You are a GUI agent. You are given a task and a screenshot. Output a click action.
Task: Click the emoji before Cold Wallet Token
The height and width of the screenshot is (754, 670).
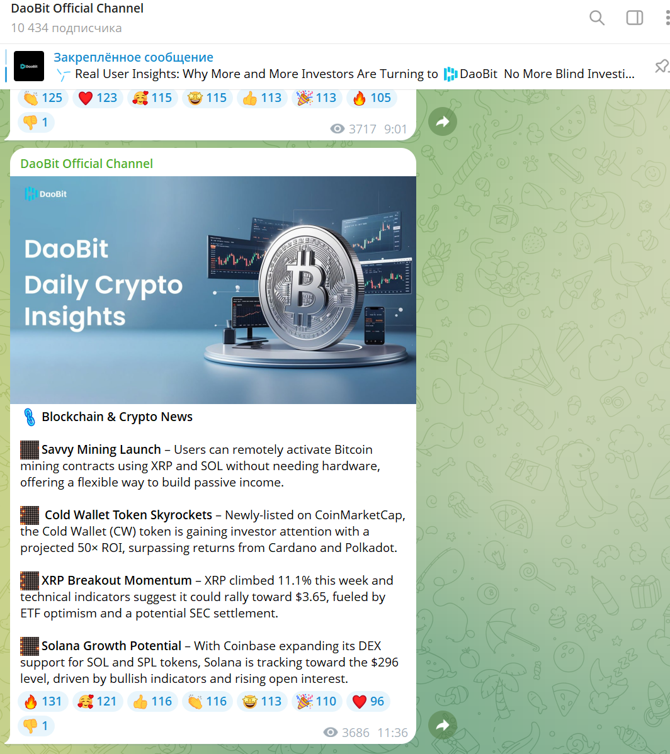(30, 515)
